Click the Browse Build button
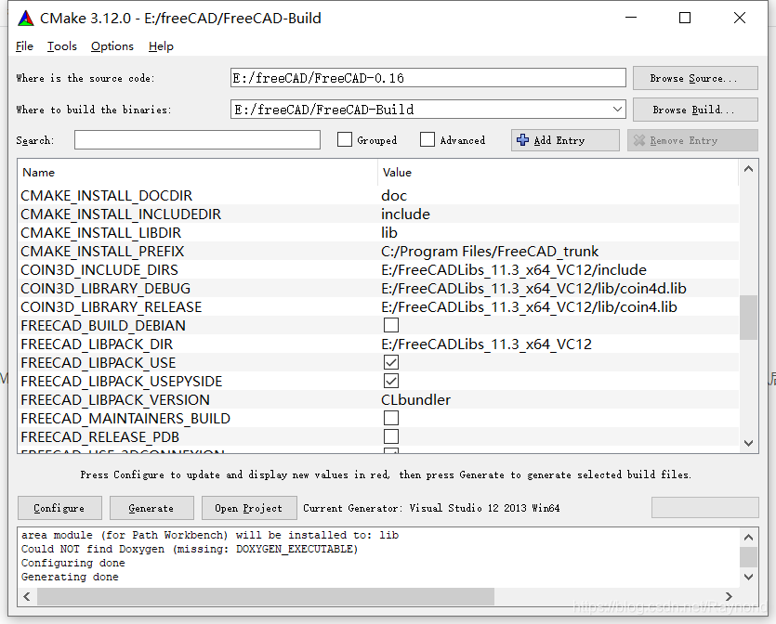Viewport: 776px width, 624px height. (695, 110)
